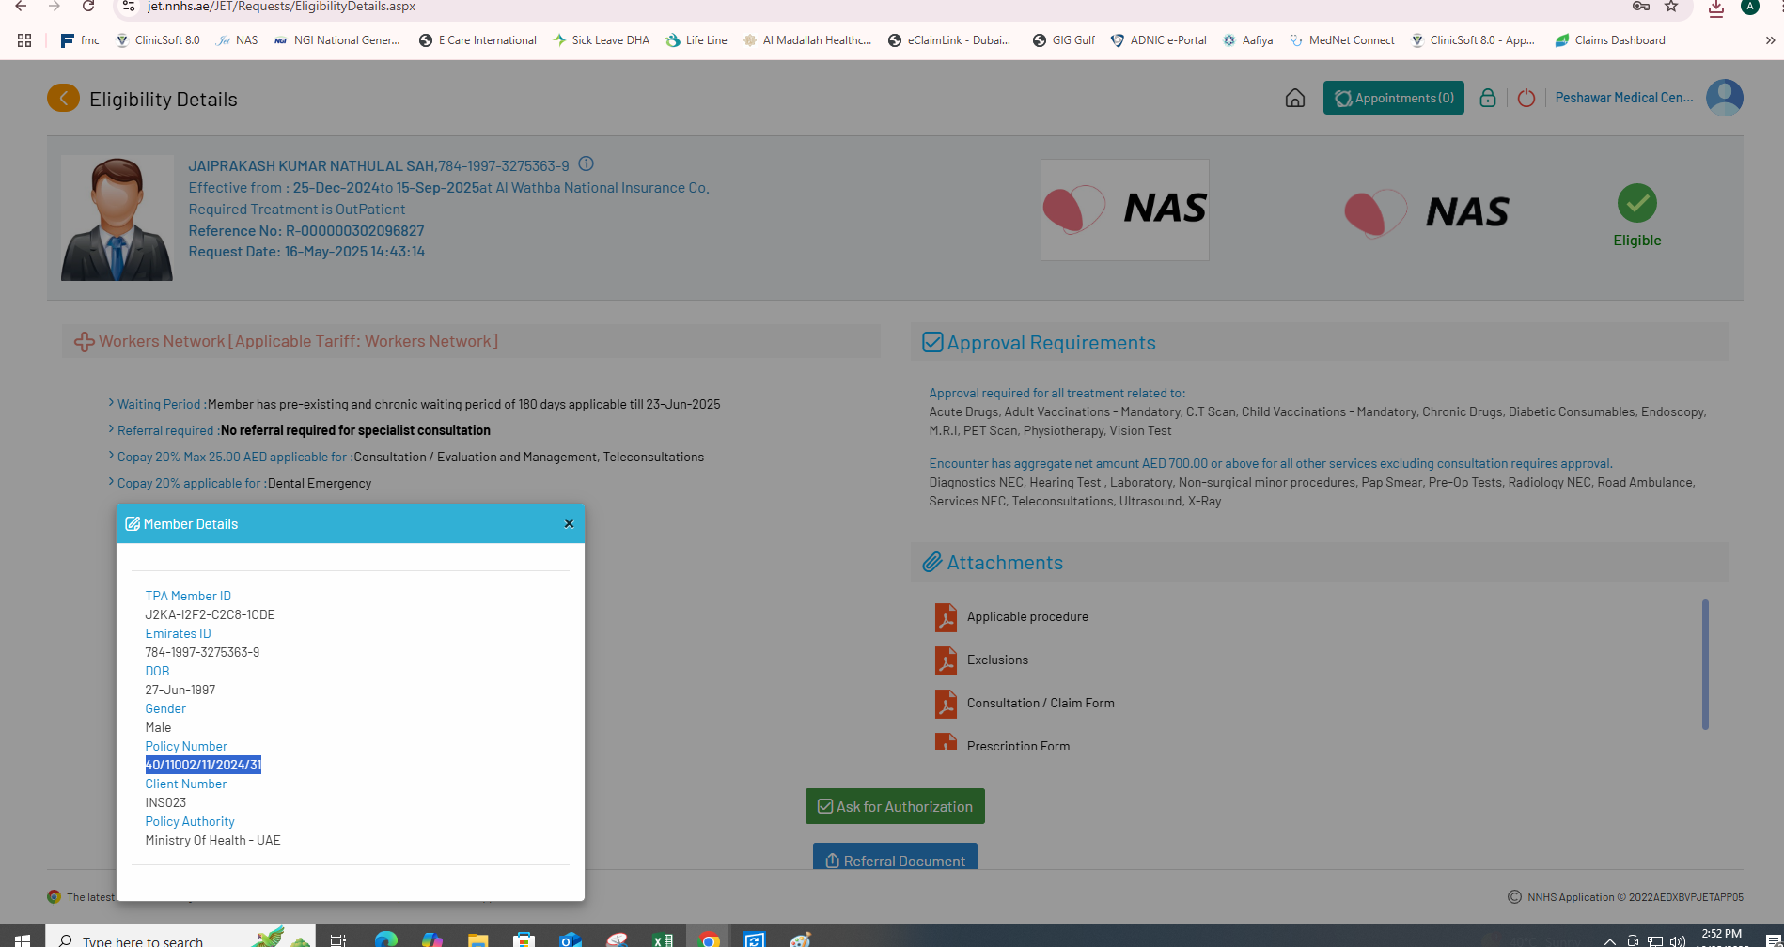Expand Copay 20% Max 25.00 AED row
The width and height of the screenshot is (1784, 947).
coord(111,457)
